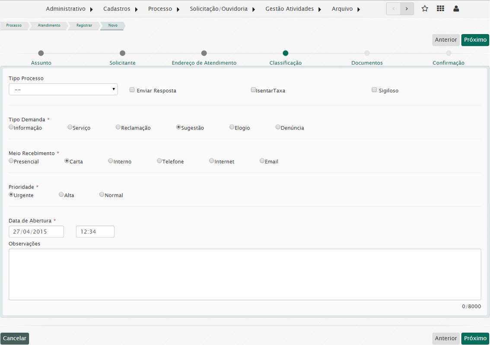This screenshot has width=490, height=345.
Task: Expand the Administrativo menu
Action: (x=69, y=9)
